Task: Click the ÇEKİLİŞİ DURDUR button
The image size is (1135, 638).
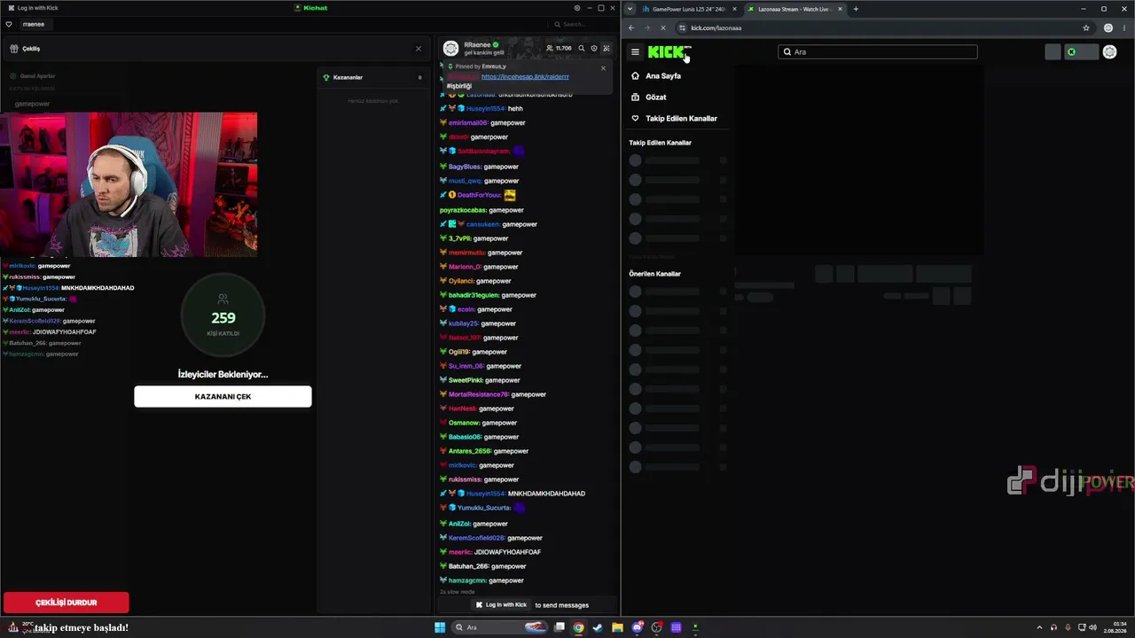Action: click(x=67, y=603)
